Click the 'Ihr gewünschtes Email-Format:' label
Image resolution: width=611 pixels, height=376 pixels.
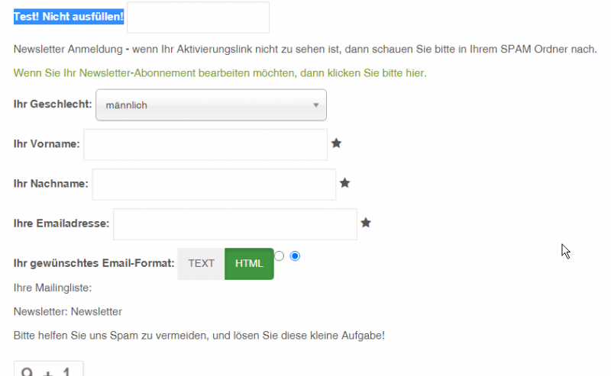(94, 264)
